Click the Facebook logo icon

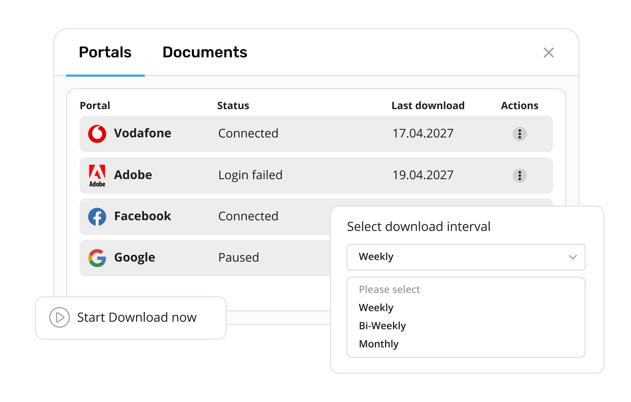click(x=97, y=217)
